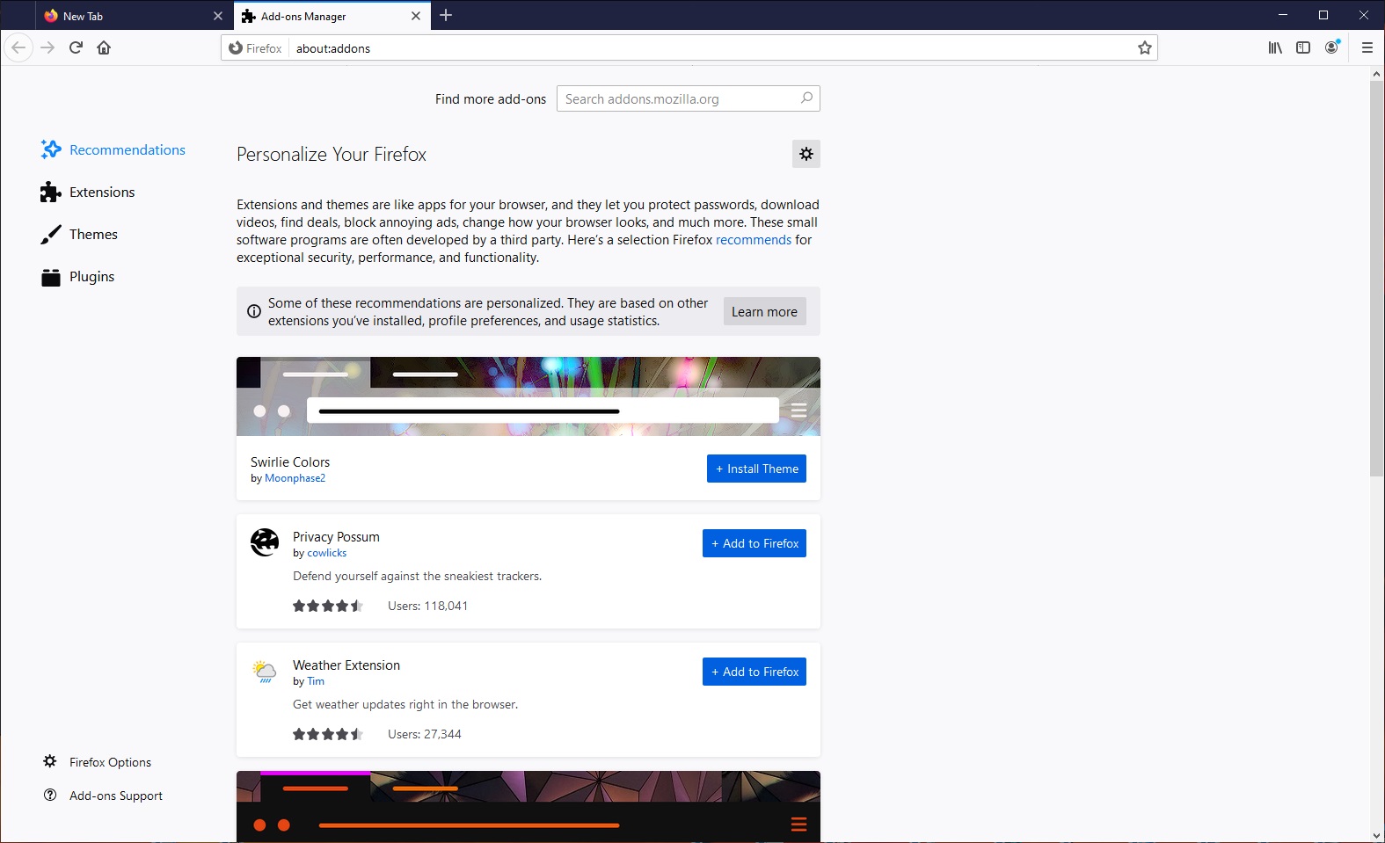Add Privacy Possum to Firefox
Image resolution: width=1385 pixels, height=843 pixels.
click(x=754, y=543)
